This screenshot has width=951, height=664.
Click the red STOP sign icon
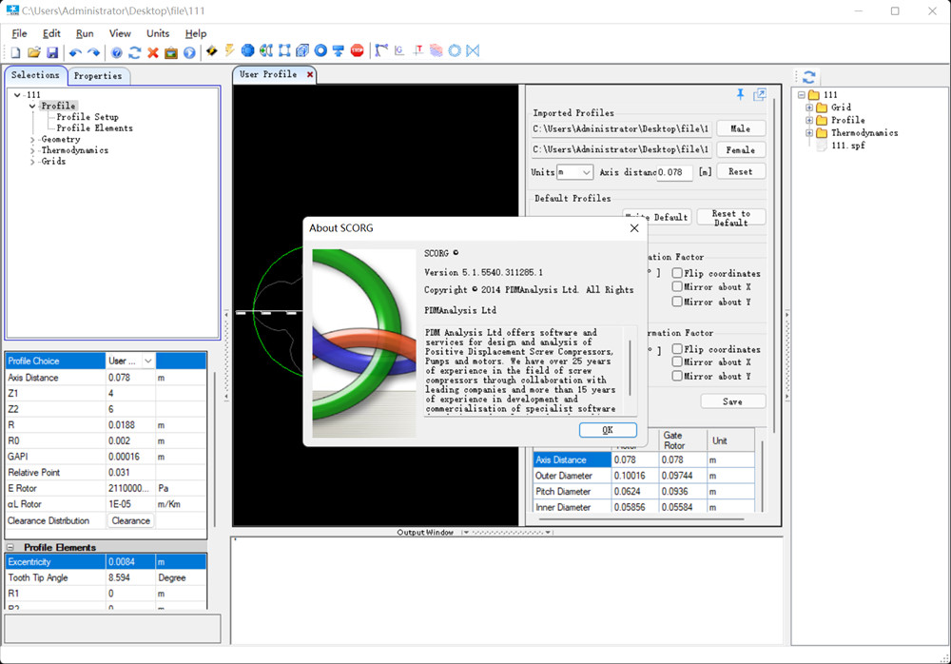tap(358, 51)
